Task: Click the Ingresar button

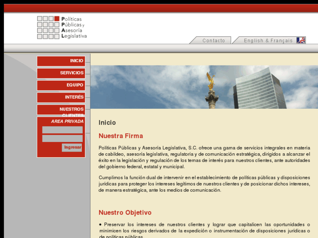Action: tap(72, 148)
